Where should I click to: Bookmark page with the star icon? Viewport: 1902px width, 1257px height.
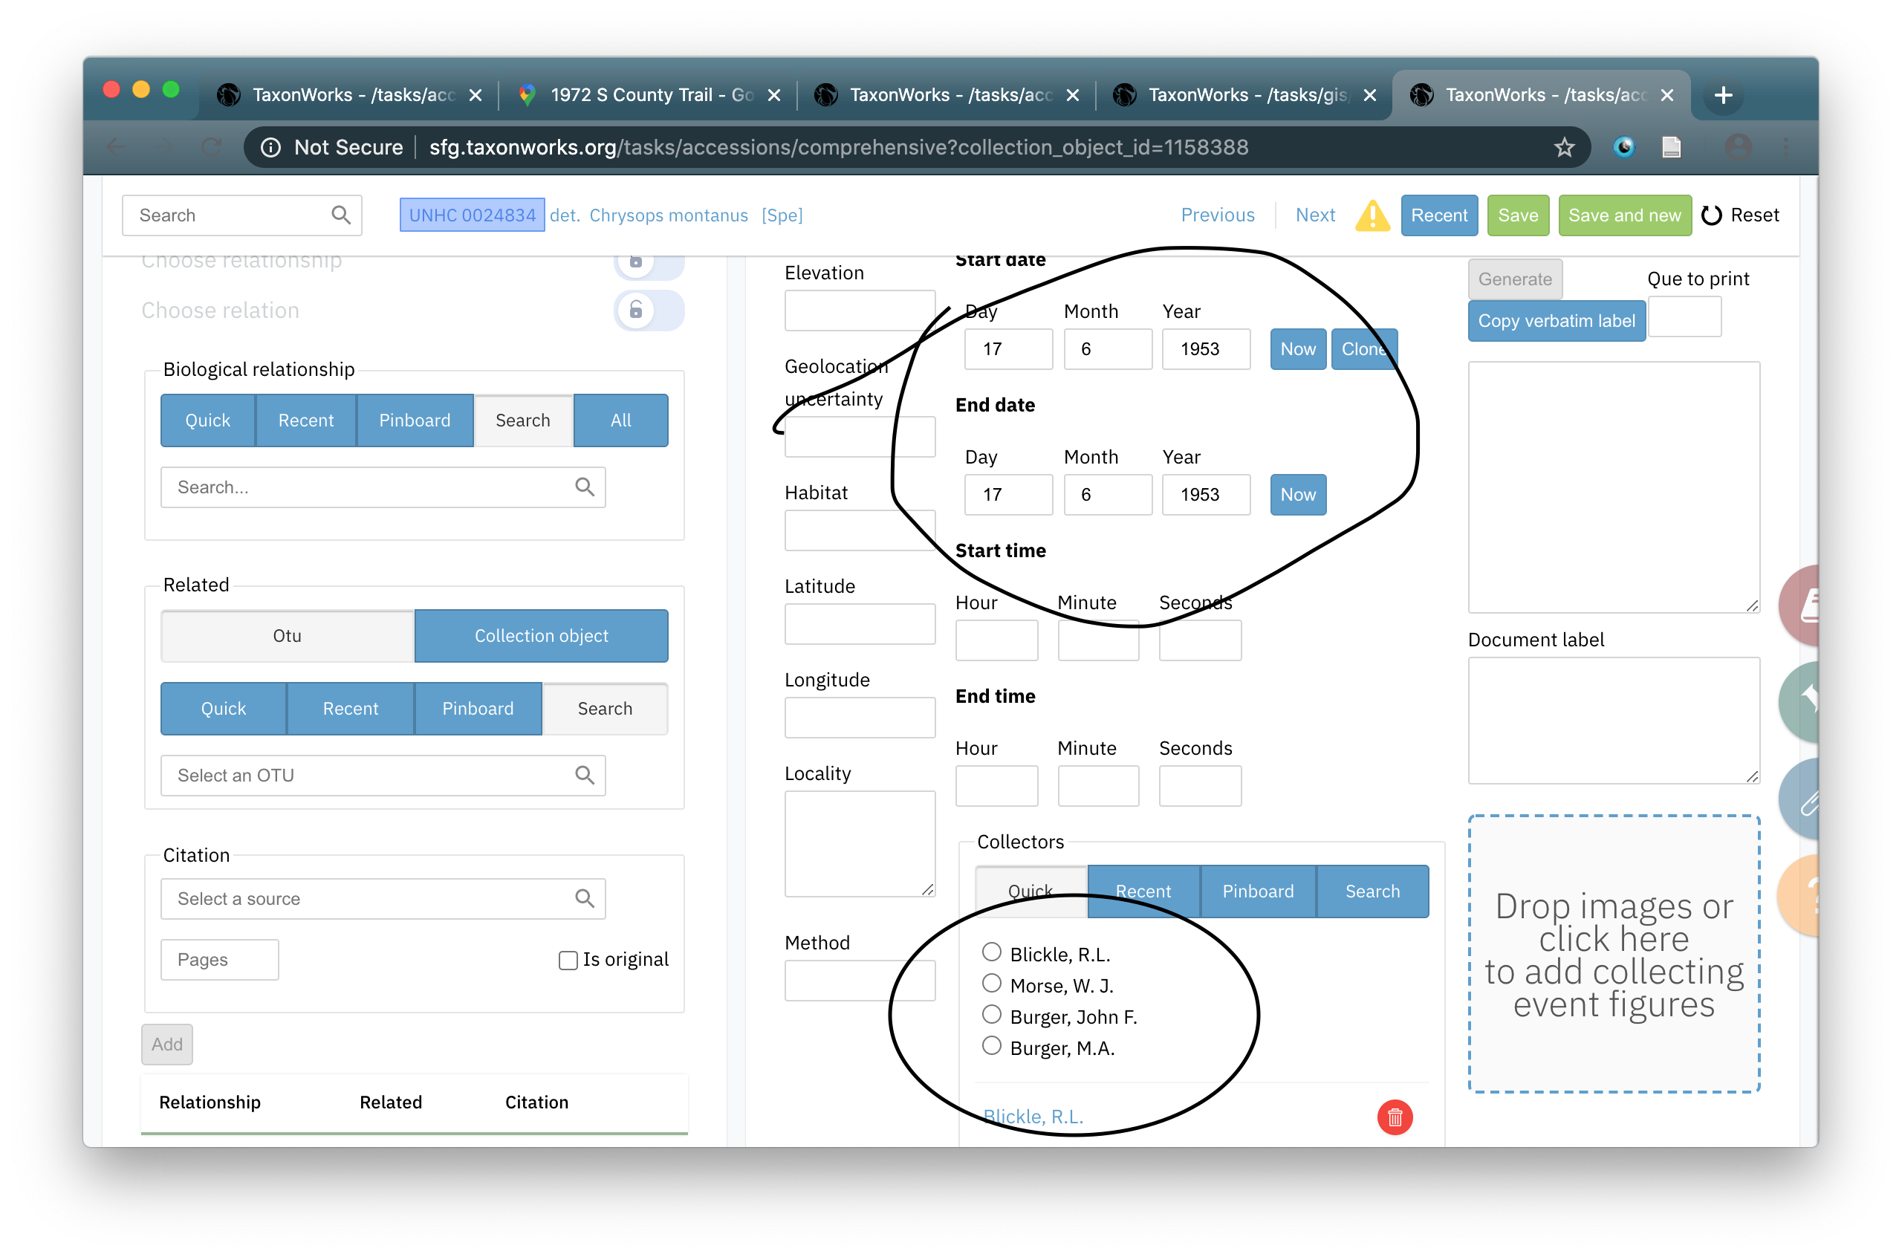tap(1564, 148)
